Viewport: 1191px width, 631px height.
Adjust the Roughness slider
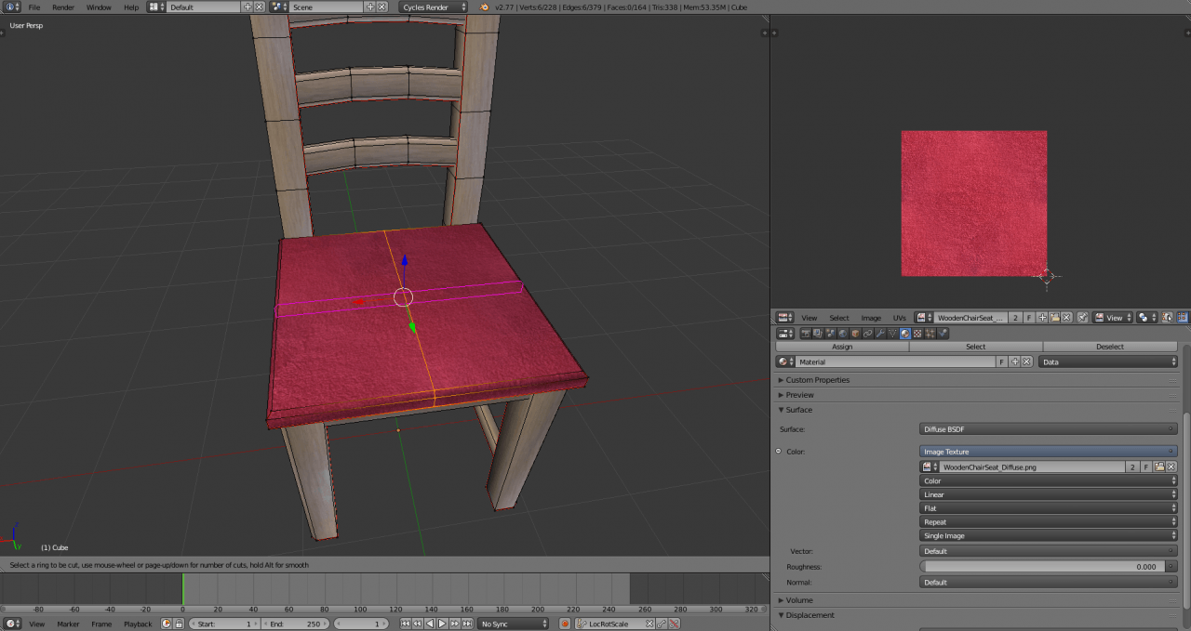[1048, 566]
